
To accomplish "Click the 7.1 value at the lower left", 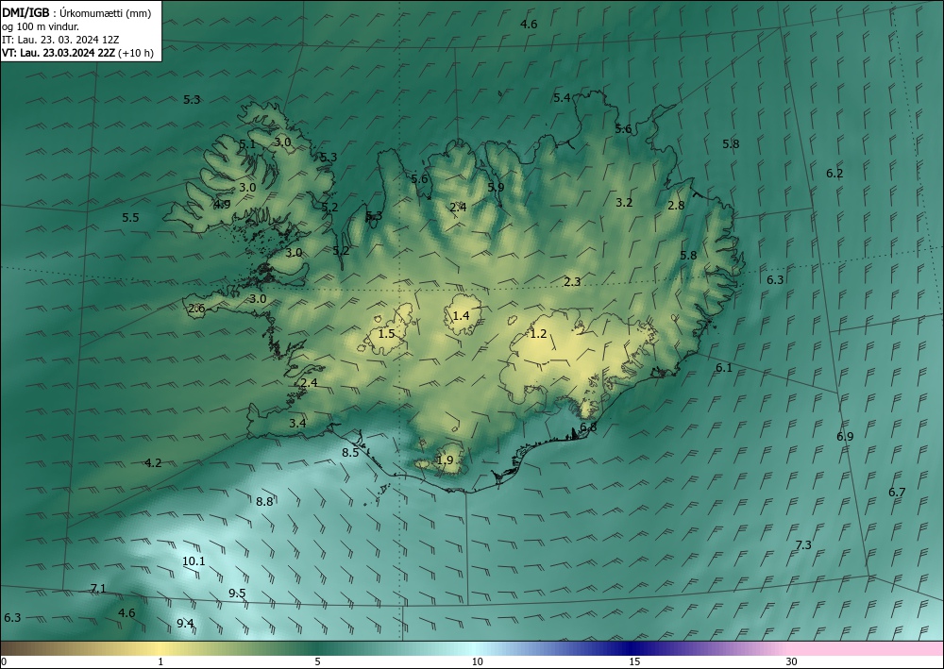I will (x=98, y=589).
